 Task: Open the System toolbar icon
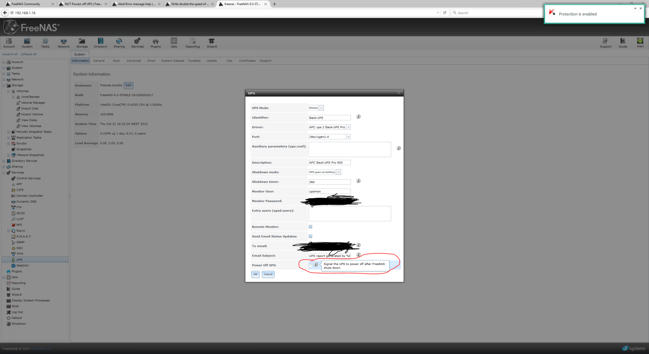(x=27, y=43)
